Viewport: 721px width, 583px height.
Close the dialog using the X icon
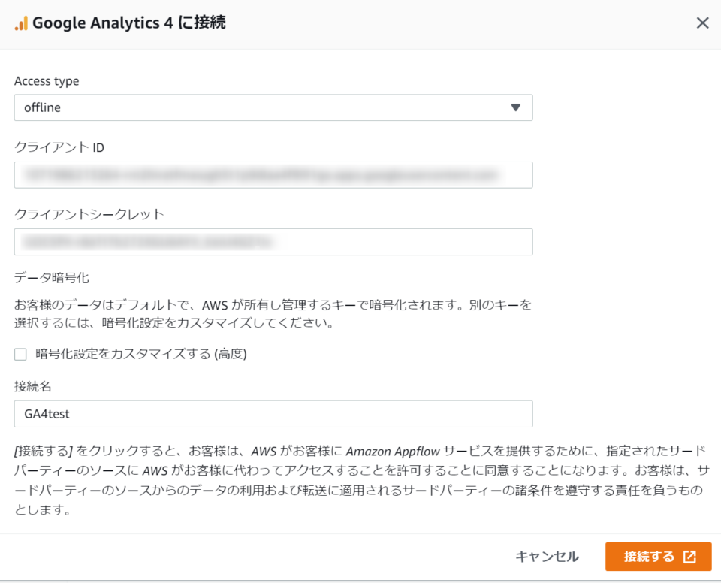(701, 23)
